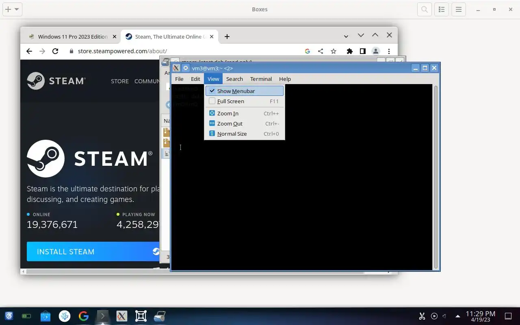Click the media player tray icon
Image resolution: width=520 pixels, height=325 pixels.
tap(434, 316)
